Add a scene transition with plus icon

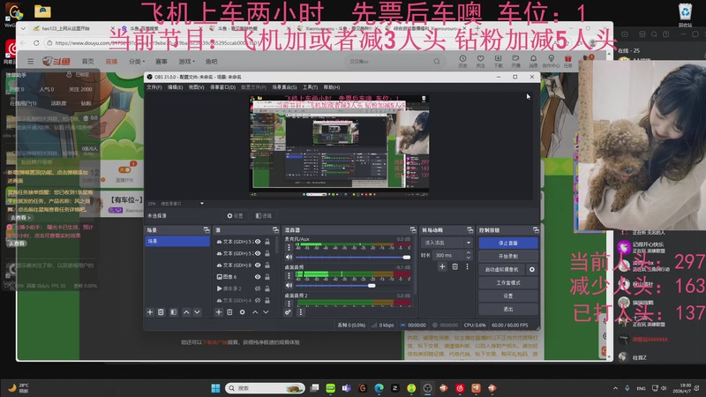442,266
